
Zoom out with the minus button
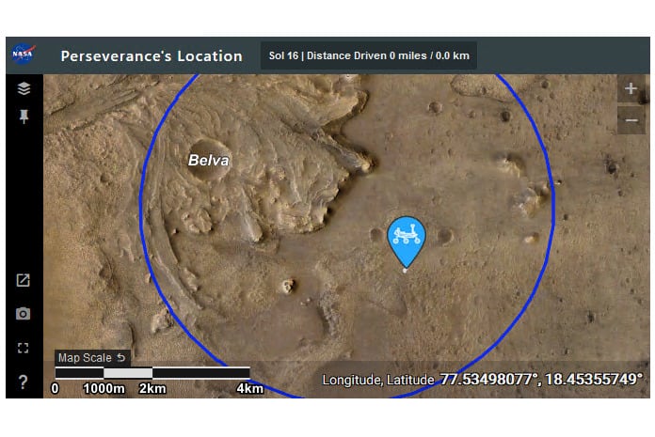pos(631,120)
